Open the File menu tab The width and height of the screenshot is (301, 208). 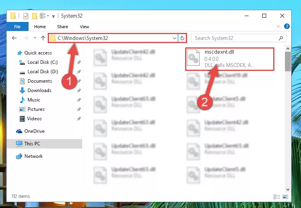(17, 27)
